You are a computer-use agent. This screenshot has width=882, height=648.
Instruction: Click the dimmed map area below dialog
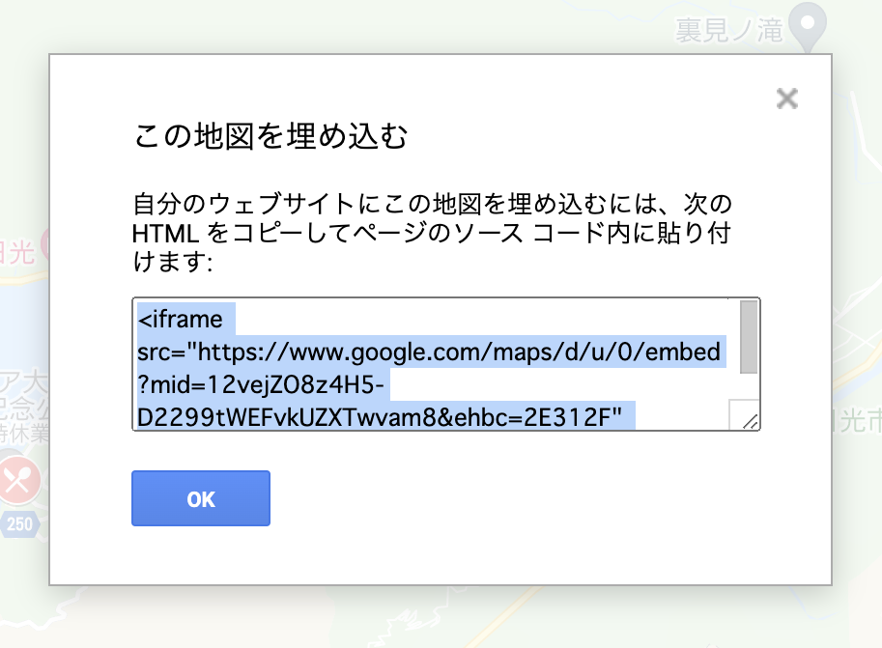pos(439,616)
